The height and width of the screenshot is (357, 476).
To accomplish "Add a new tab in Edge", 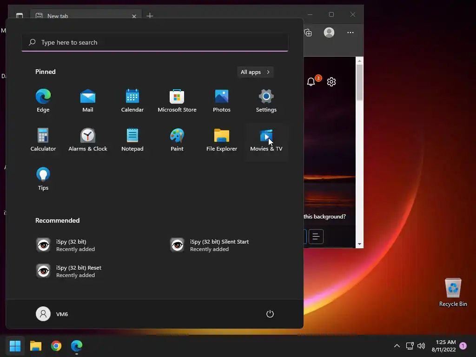I will coord(150,15).
